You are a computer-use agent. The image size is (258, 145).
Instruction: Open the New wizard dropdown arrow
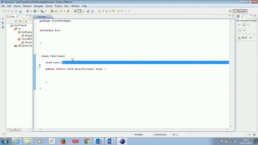point(8,11)
